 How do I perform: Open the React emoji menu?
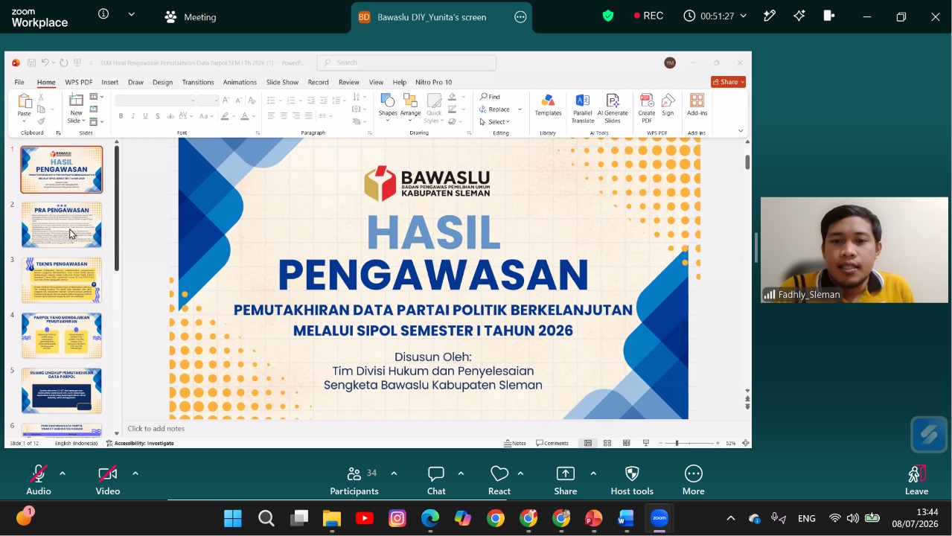[x=499, y=480]
